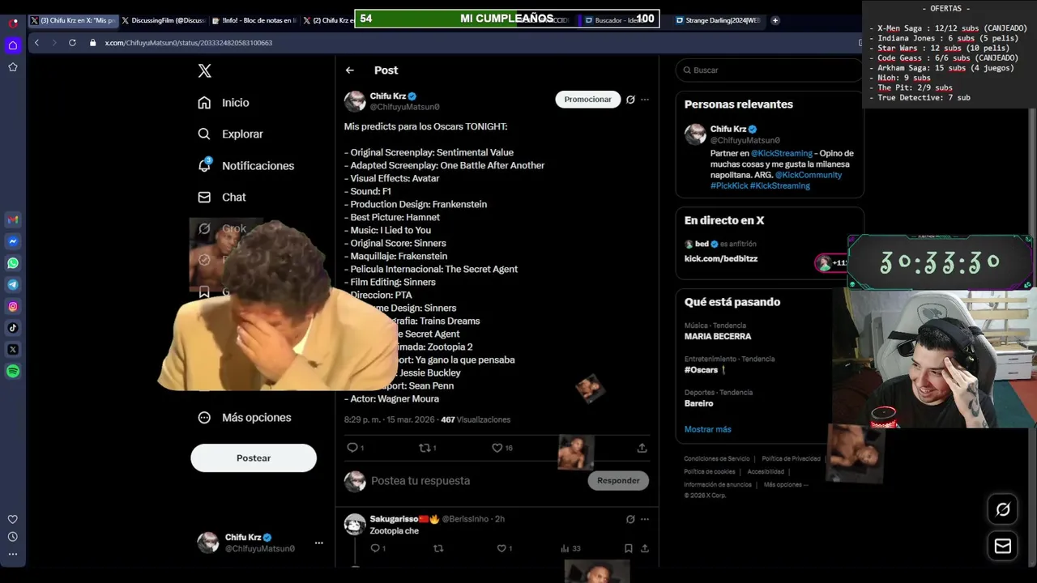The width and height of the screenshot is (1037, 583).
Task: Click the browser address bar URL
Action: pos(188,43)
